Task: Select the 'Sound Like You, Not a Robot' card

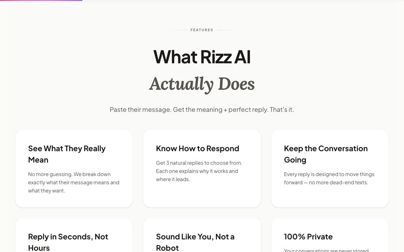Action: [202, 235]
